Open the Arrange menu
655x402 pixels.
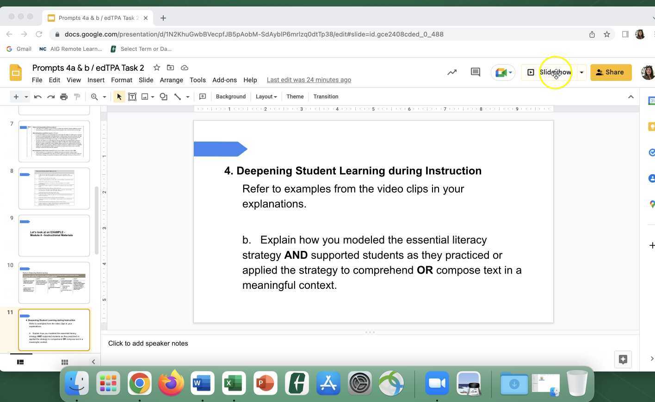coord(171,80)
